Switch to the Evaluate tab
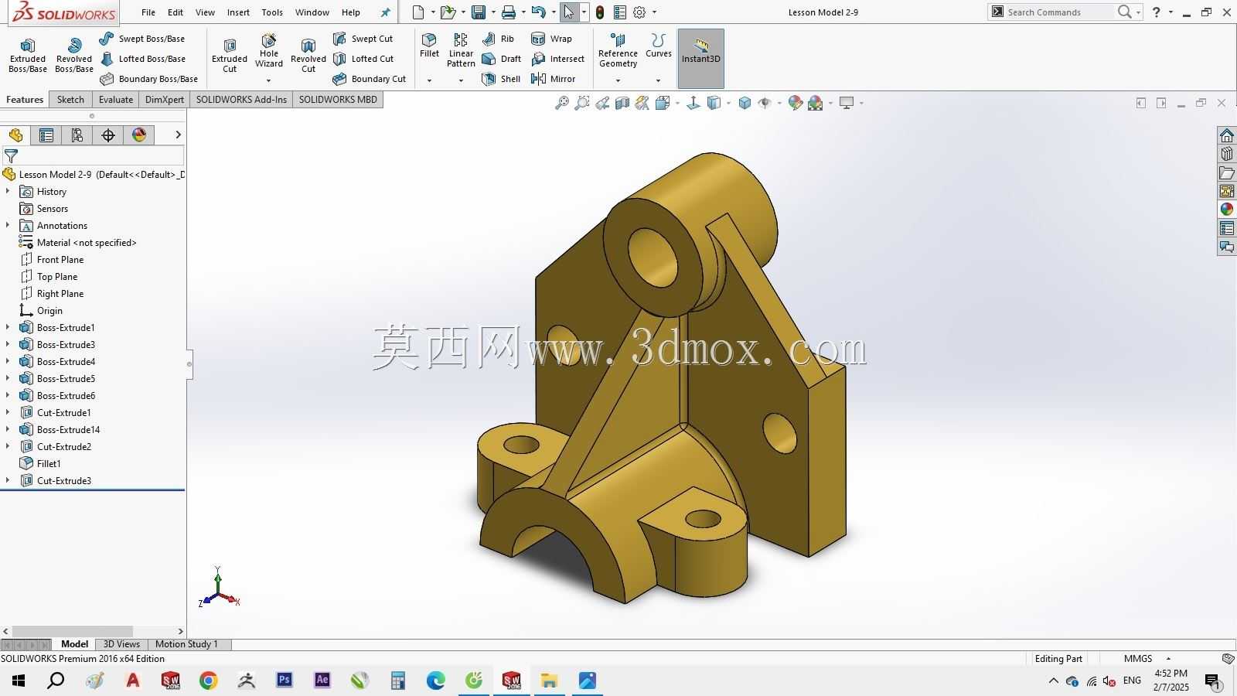The height and width of the screenshot is (696, 1237). [x=116, y=100]
